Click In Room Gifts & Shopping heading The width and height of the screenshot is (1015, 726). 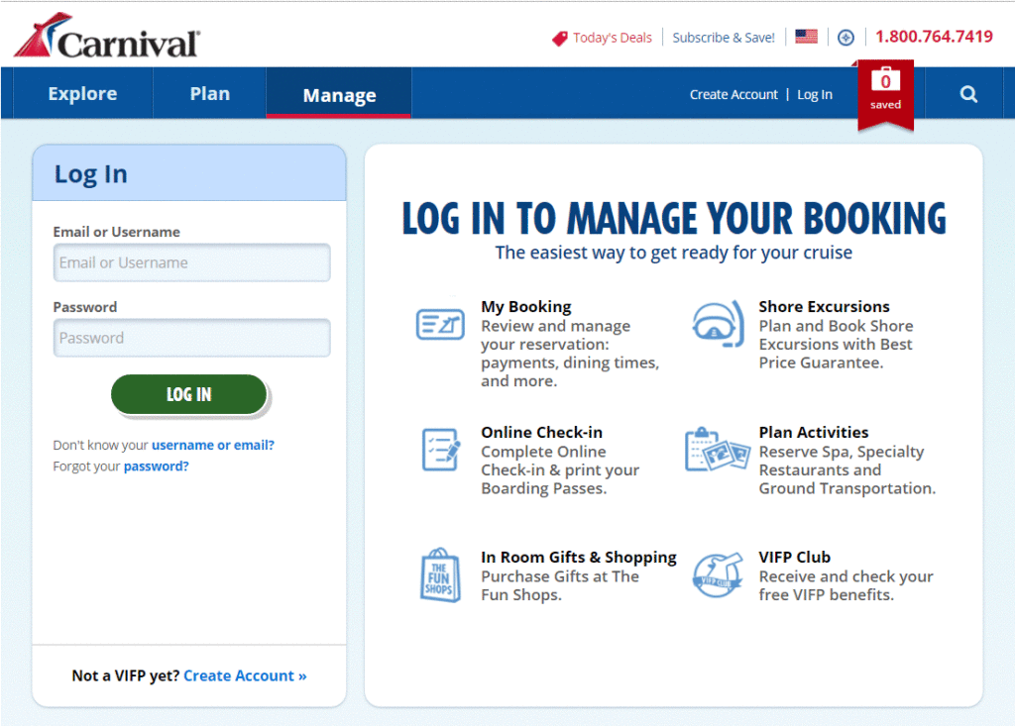click(579, 557)
